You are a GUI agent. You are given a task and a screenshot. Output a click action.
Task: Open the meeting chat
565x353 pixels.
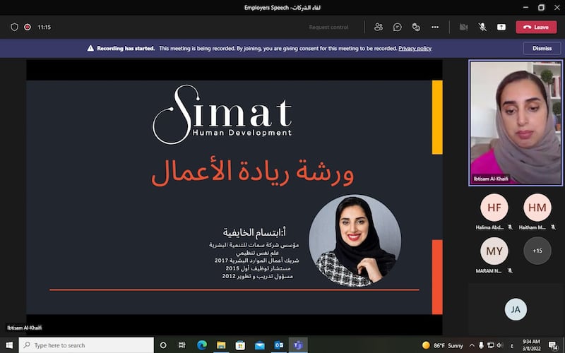pos(398,27)
